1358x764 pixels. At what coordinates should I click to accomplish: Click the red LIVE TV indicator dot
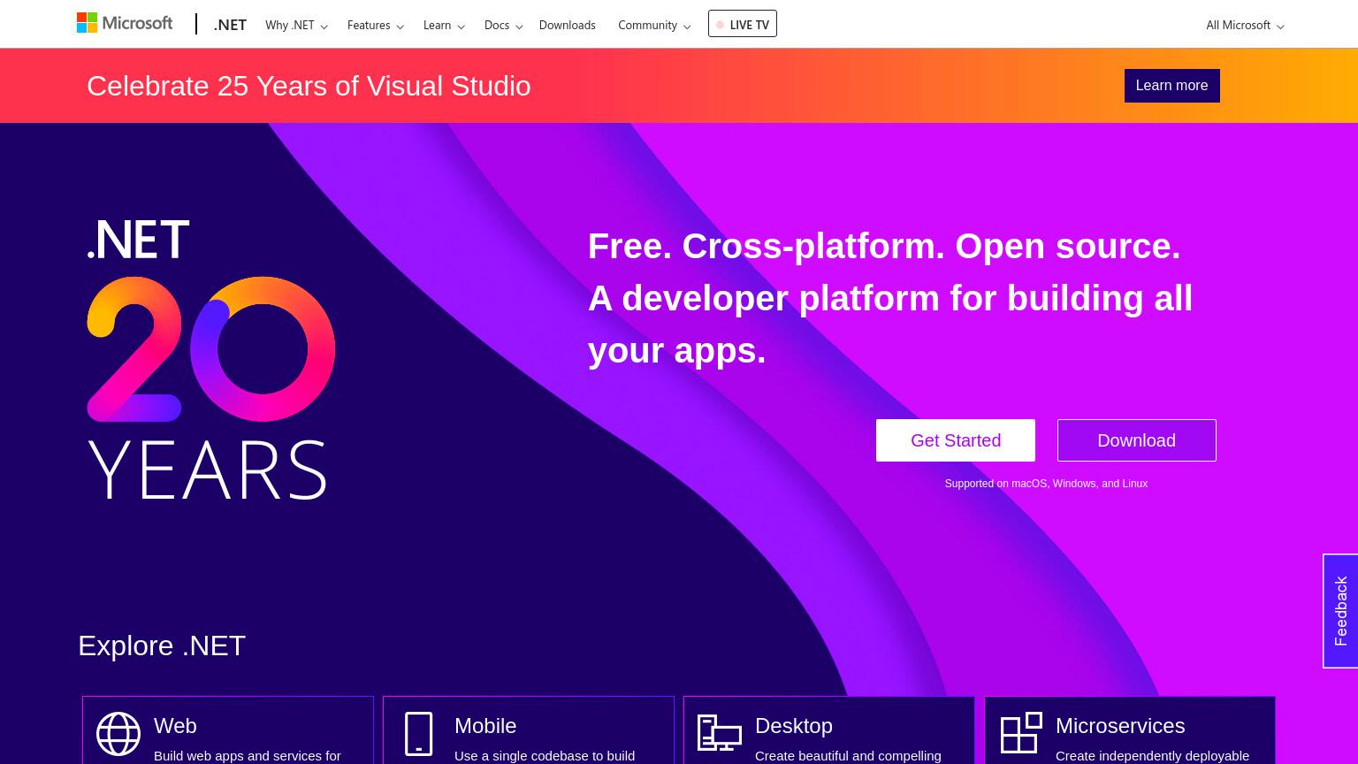(720, 25)
